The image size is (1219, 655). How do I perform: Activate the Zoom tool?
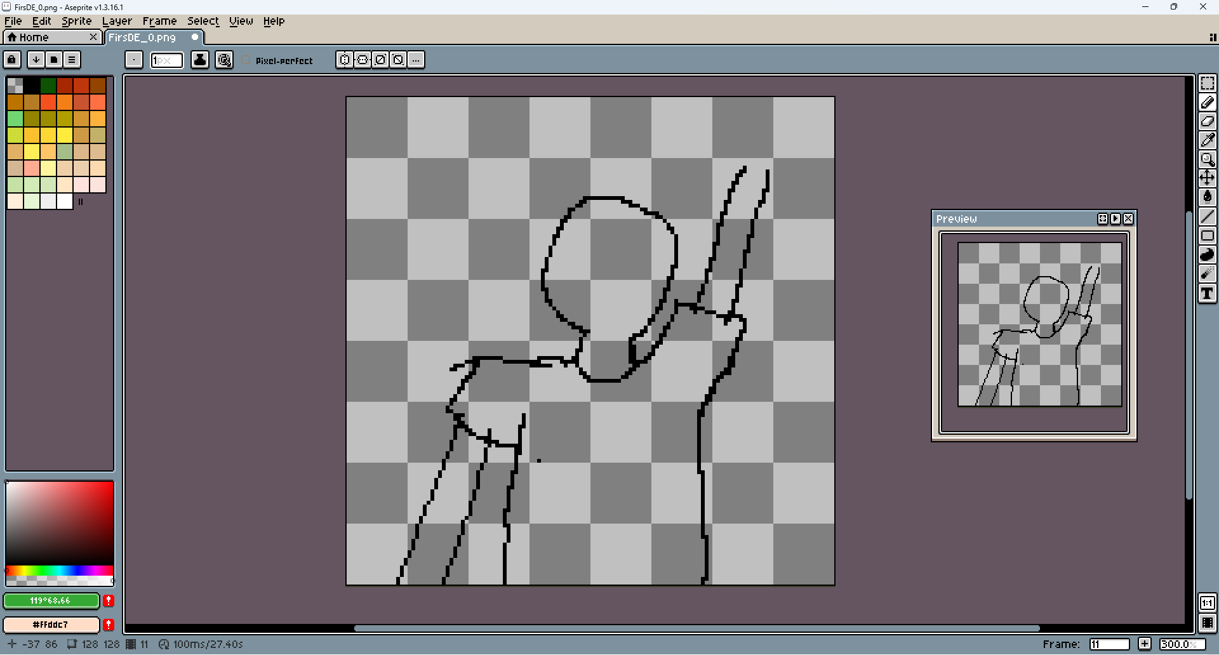(1207, 159)
